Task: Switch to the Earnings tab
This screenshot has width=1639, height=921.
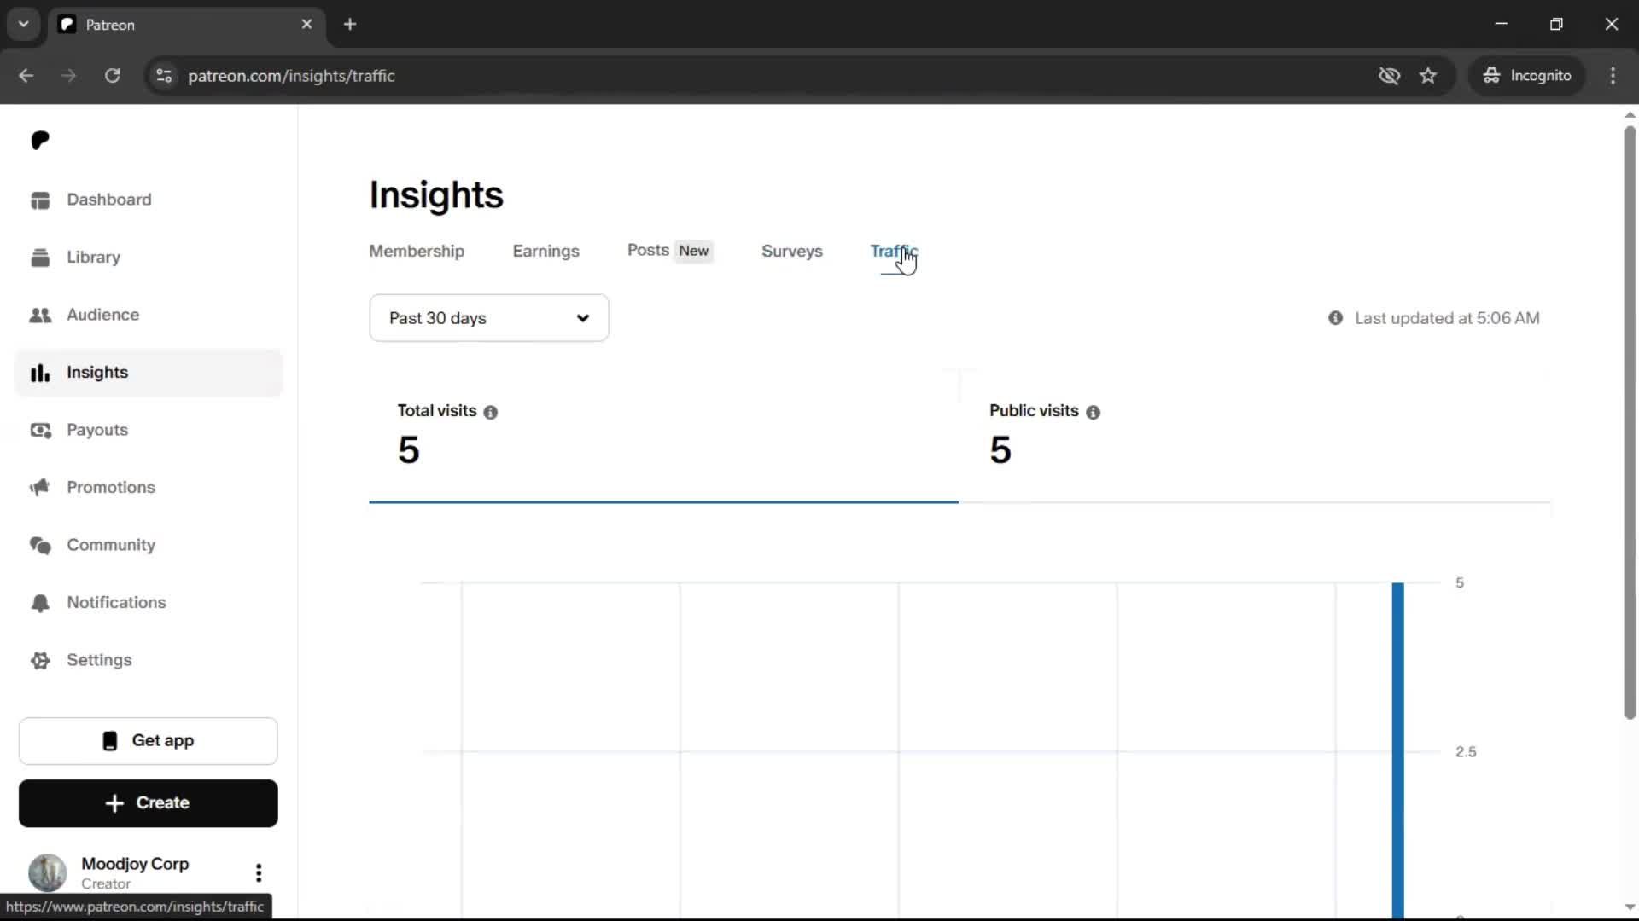Action: pyautogui.click(x=545, y=251)
